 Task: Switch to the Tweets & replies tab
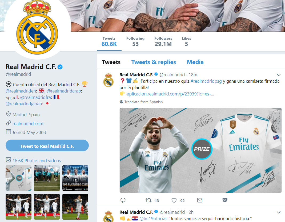point(154,62)
